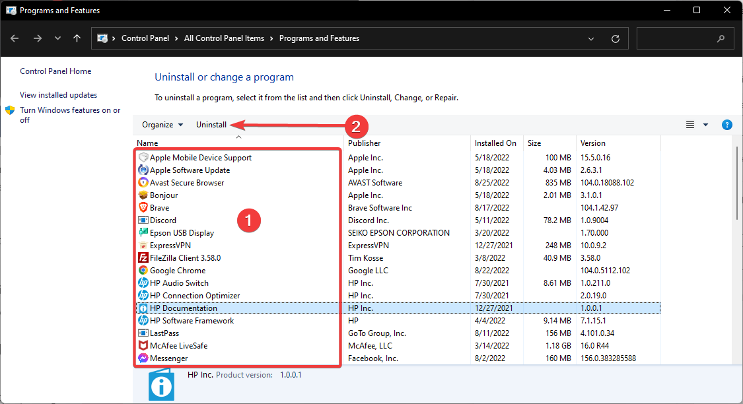Open the view options dropdown arrow
This screenshot has width=743, height=404.
point(705,125)
